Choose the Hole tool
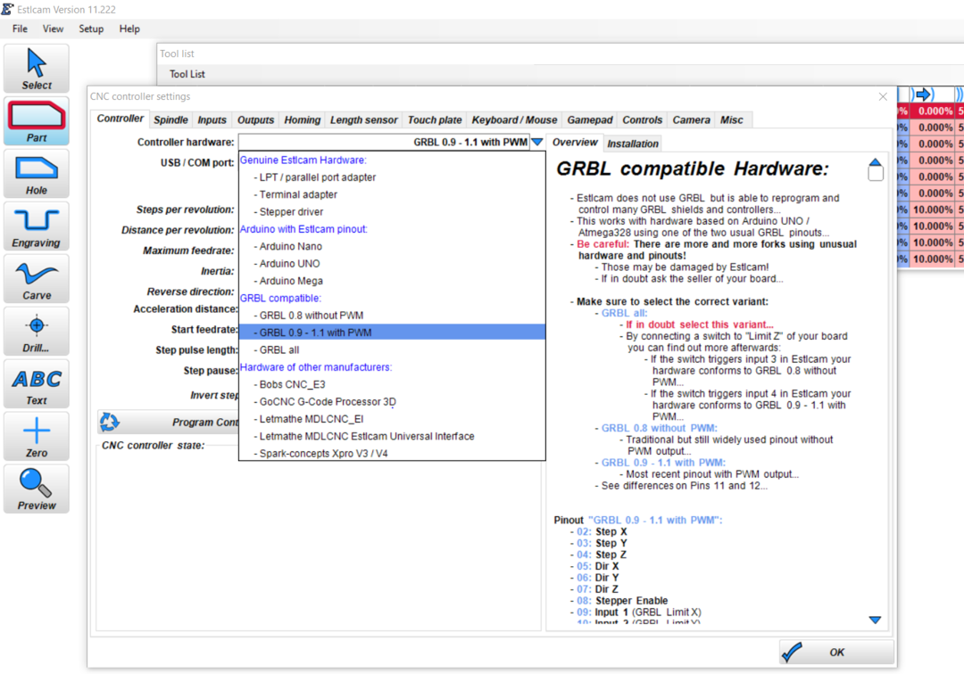 coord(37,174)
